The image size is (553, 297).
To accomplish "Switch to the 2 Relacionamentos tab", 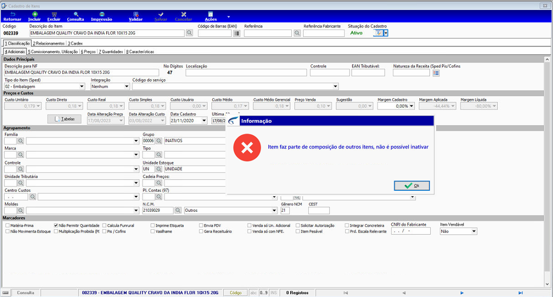I will click(49, 43).
